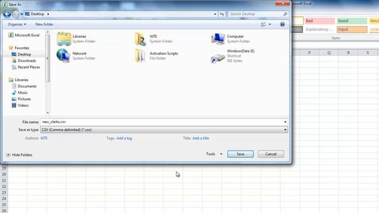Select Music library in navigation pane
Viewport: 379px width, 213px height.
click(20, 92)
